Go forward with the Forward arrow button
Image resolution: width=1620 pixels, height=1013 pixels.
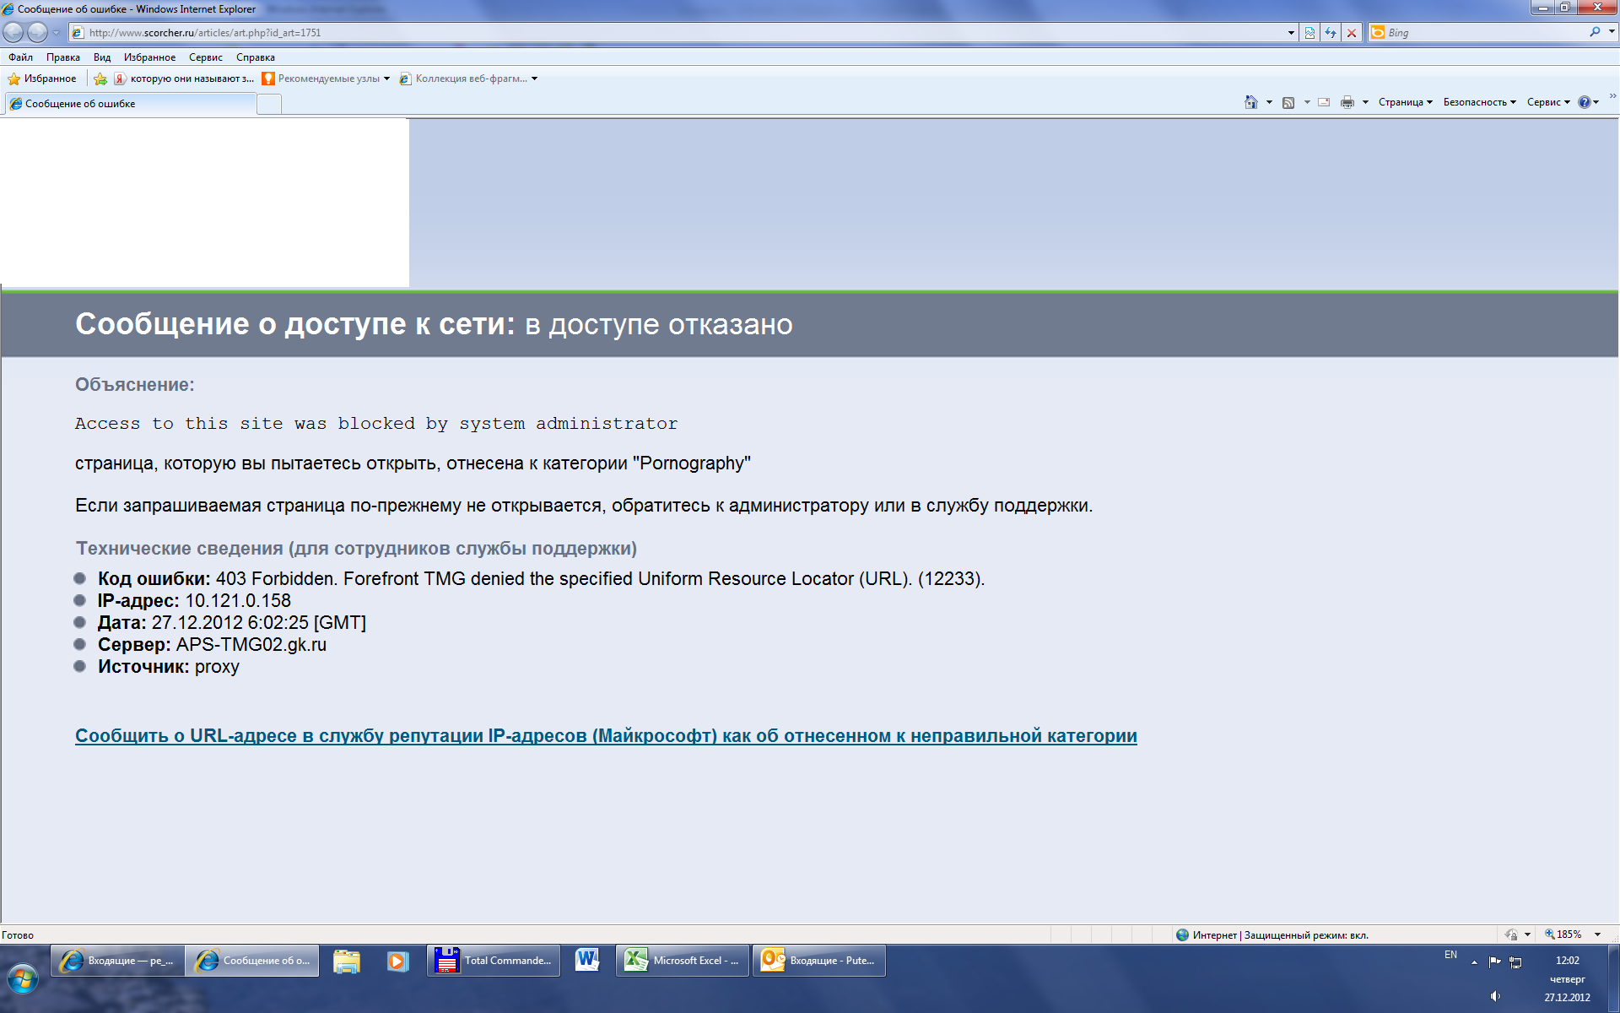click(x=38, y=32)
